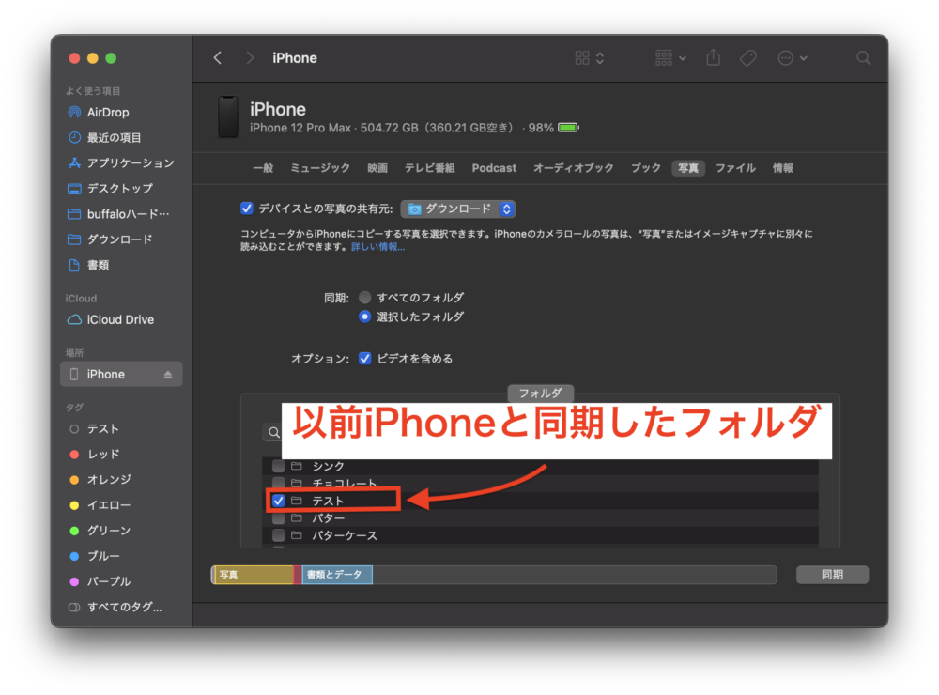Switch to the 写真 tab
Viewport: 939px width, 695px height.
pos(688,168)
